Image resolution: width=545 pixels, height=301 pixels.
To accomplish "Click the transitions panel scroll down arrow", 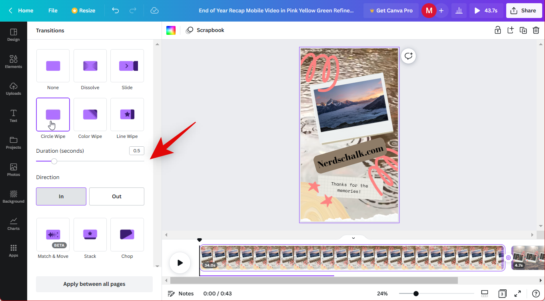I will coord(157,266).
